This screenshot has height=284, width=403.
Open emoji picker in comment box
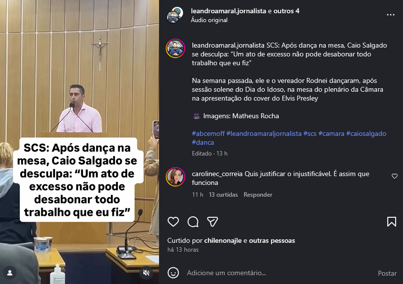click(173, 273)
